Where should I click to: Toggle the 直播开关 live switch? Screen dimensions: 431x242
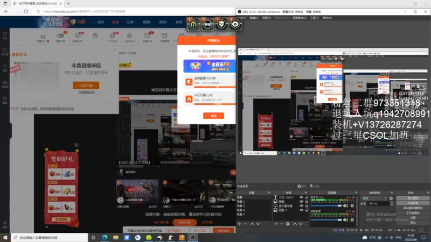point(60,35)
